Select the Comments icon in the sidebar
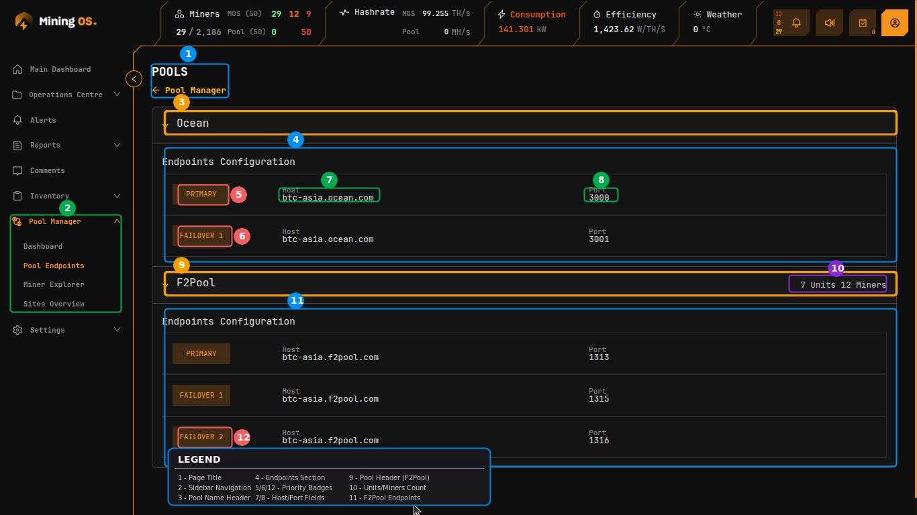Screen dimensions: 917x515 pos(17,170)
